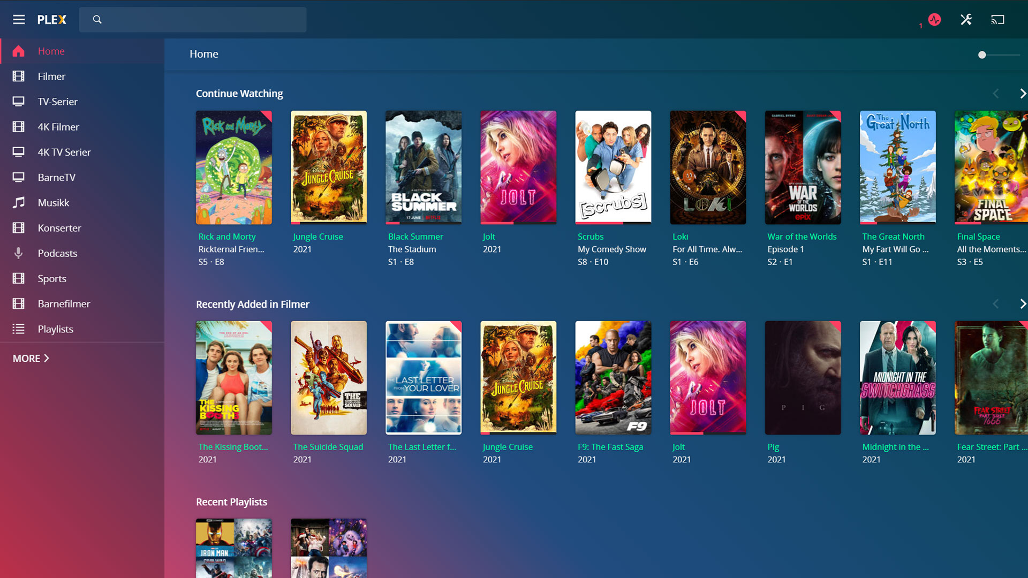1028x578 pixels.
Task: Open settings wrench and screwdriver icon
Action: click(966, 20)
